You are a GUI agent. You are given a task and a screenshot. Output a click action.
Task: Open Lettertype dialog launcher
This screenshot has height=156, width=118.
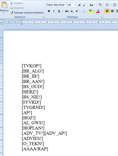(x=101, y=17)
